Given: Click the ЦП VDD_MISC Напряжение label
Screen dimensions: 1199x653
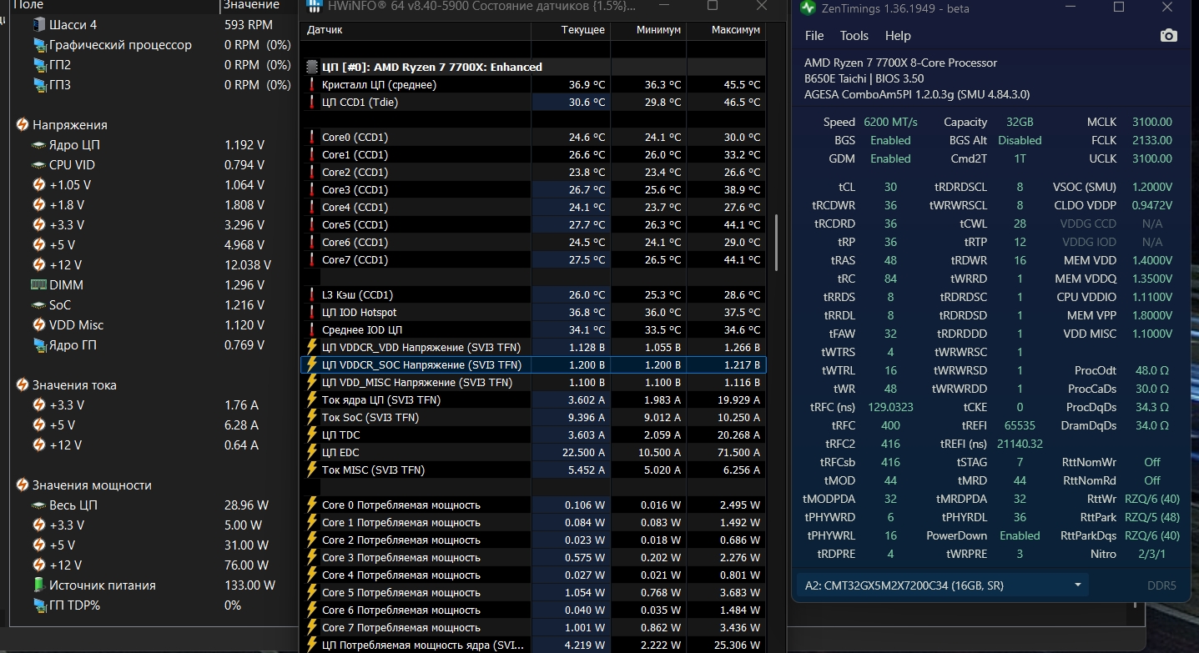Looking at the screenshot, I should pyautogui.click(x=417, y=382).
